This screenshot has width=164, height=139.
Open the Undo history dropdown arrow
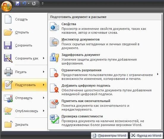point(29,4)
